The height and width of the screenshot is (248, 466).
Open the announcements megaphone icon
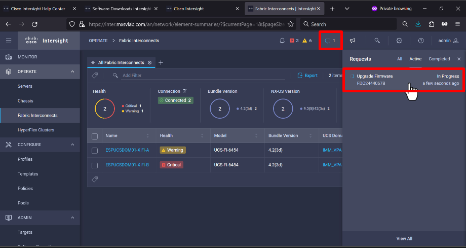tap(353, 41)
